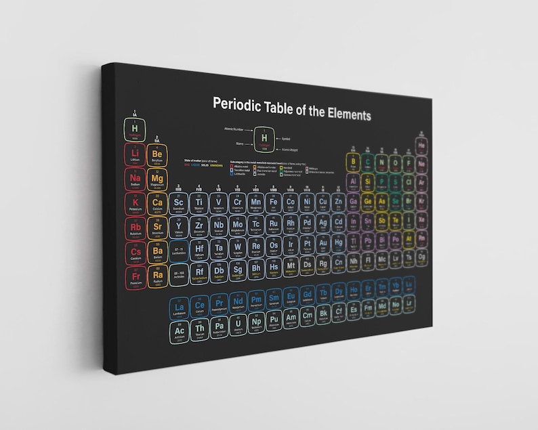Image resolution: width=538 pixels, height=430 pixels.
Task: Select the Ba Barium cell
Action: [158, 252]
